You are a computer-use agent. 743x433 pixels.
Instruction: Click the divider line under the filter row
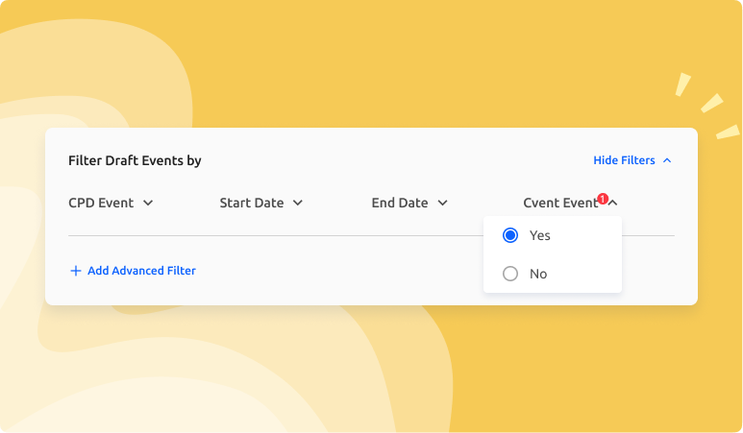tap(269, 235)
